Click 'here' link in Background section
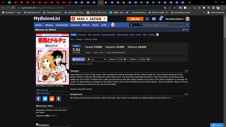The height and width of the screenshot is (127, 226). [169, 98]
